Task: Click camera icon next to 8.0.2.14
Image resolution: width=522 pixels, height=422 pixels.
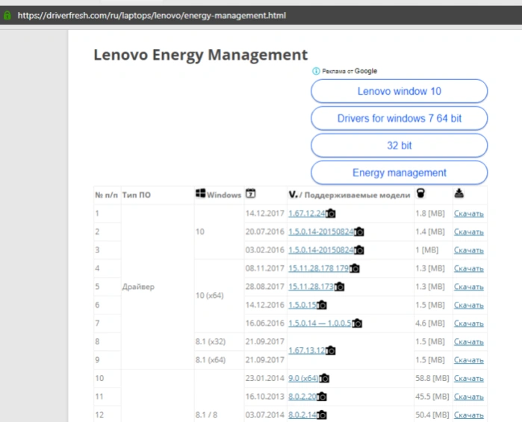Action: pos(322,415)
